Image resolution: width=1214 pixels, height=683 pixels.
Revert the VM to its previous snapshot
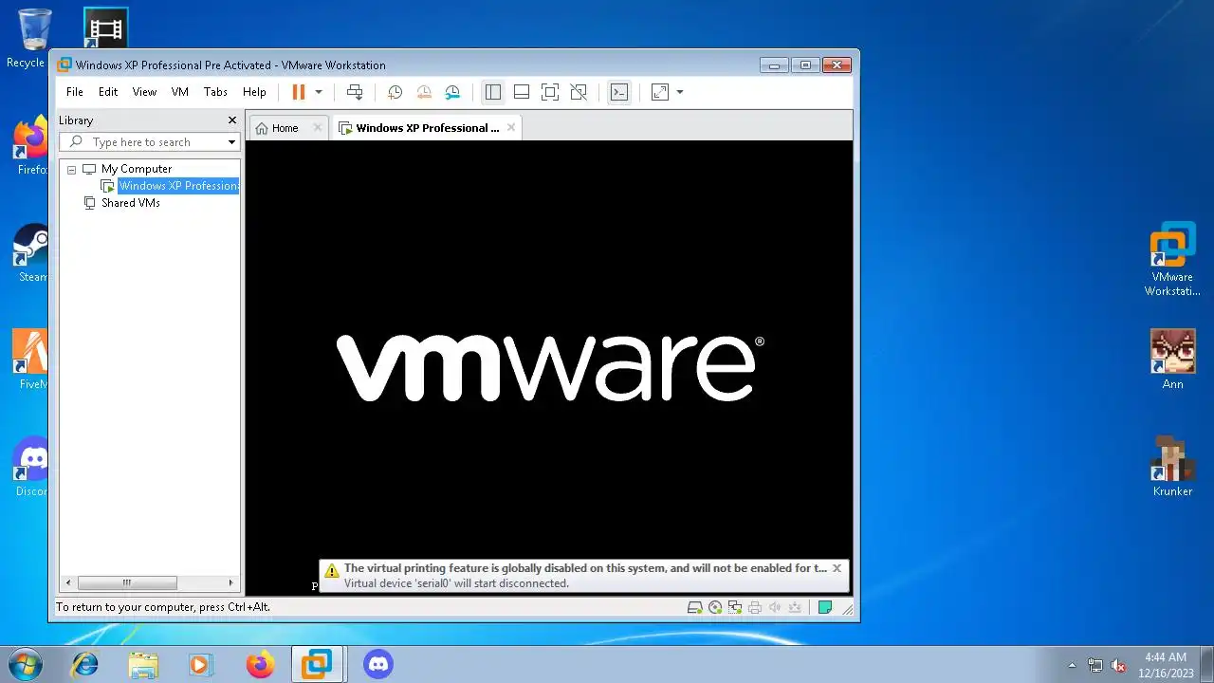424,92
